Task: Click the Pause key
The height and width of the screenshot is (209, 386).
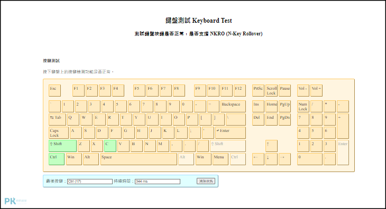Action: pyautogui.click(x=285, y=90)
